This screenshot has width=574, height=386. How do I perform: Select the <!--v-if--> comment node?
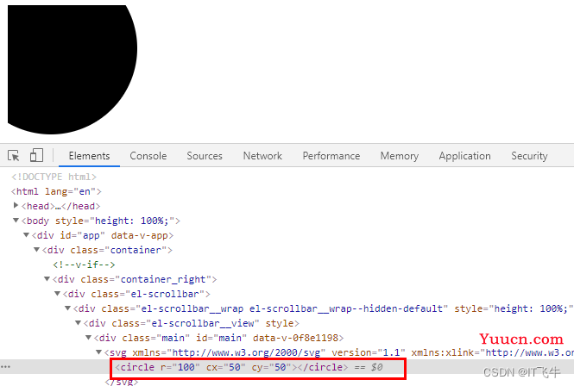tap(84, 265)
